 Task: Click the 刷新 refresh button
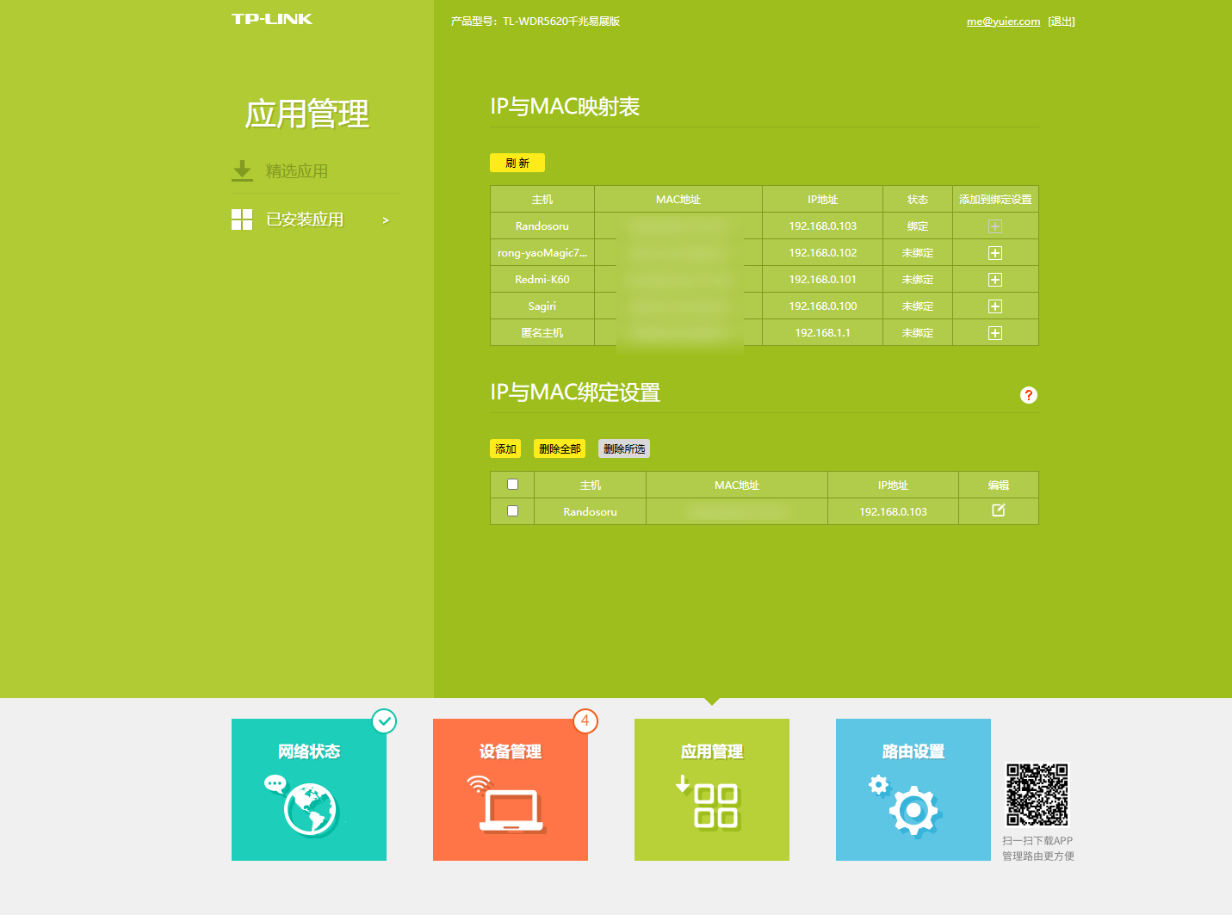[x=517, y=163]
